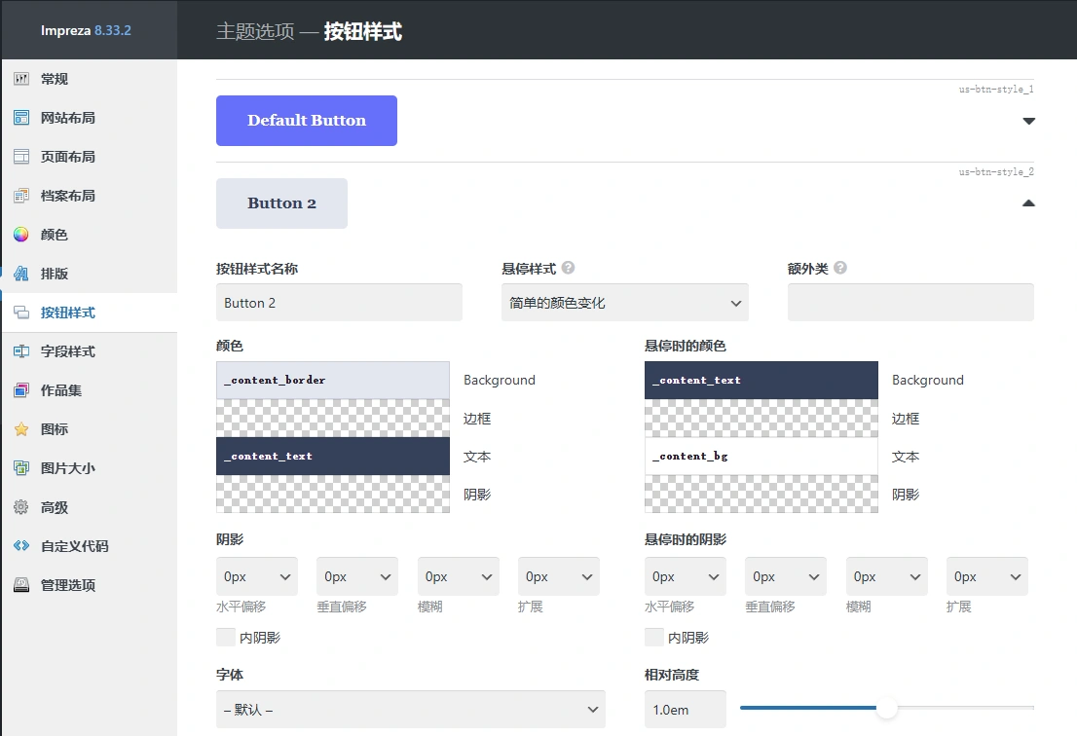Click the 额外类 input field
This screenshot has height=736, width=1077.
910,303
